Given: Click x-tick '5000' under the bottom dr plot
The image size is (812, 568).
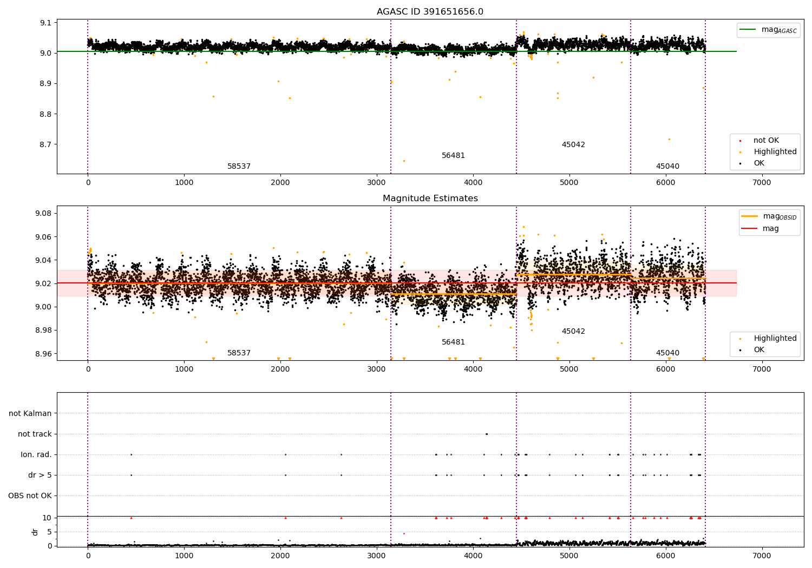Looking at the screenshot, I should 569,556.
